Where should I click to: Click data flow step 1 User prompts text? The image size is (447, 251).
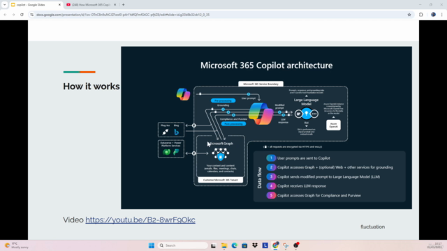point(303,158)
